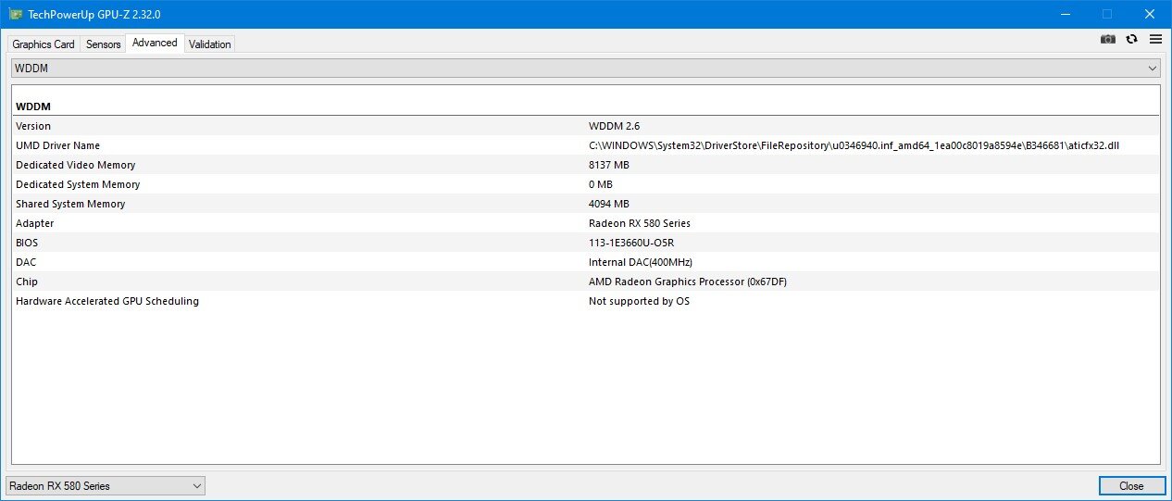Take a screenshot with the camera icon

pos(1107,39)
